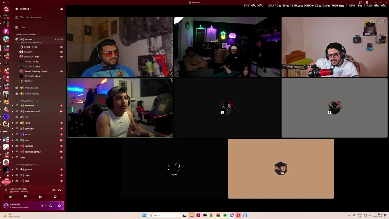The image size is (389, 219).
Task: Open the youtube-jama3i channel
Action: click(39, 152)
